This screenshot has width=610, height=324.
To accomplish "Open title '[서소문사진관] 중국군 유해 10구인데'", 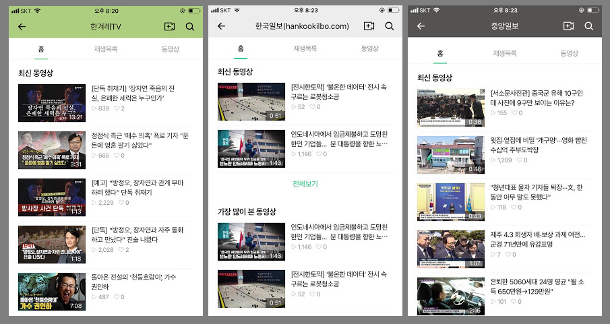I will pos(537,98).
